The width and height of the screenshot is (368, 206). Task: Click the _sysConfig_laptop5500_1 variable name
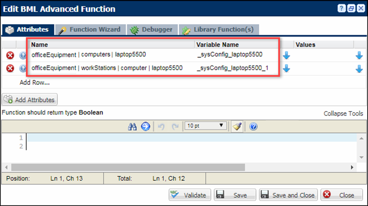[233, 68]
